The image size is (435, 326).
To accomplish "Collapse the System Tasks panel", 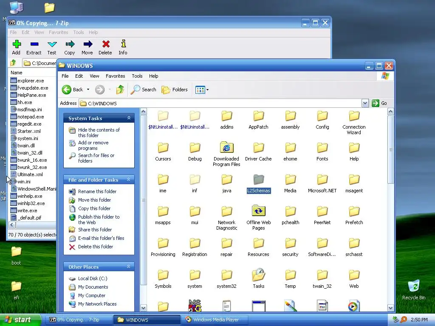I will coord(129,118).
